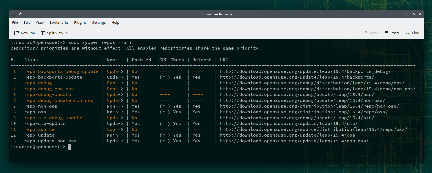Click the URI starting with 'download.opensuse.org/source'
The width and height of the screenshot is (432, 173).
(313, 129)
